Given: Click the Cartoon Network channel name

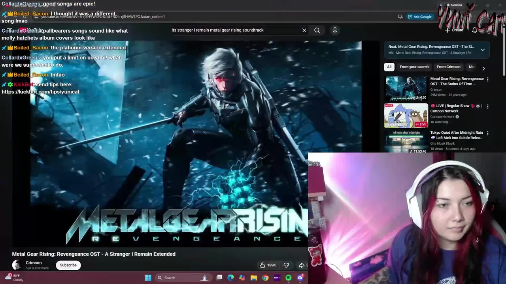Looking at the screenshot, I should click(x=442, y=117).
